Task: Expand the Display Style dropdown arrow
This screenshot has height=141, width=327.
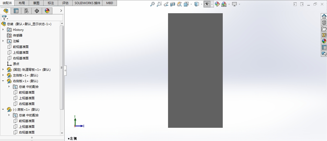Action: (201, 4)
